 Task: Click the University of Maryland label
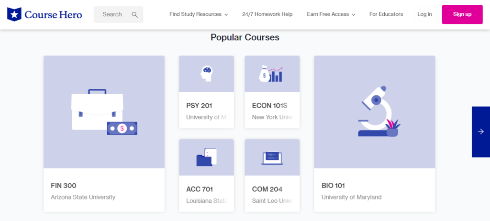[x=351, y=197]
